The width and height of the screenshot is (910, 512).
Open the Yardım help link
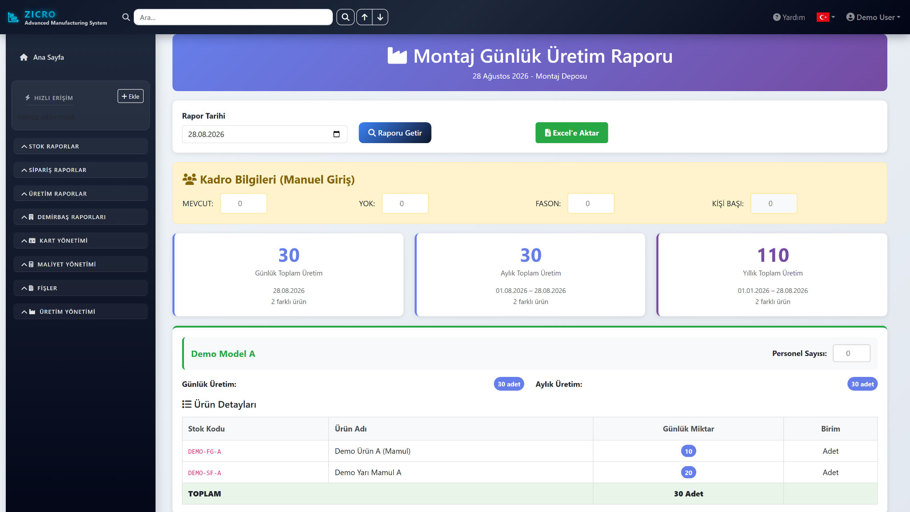pyautogui.click(x=789, y=17)
